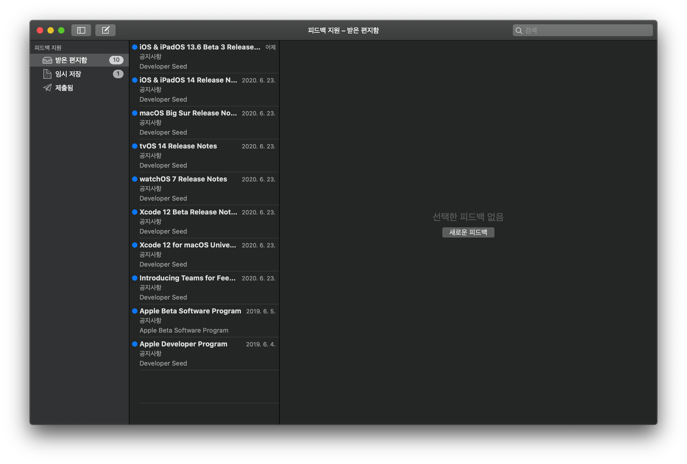The image size is (687, 464).
Task: Open the macOS Big Sur Release Notes announcement
Action: pos(204,123)
